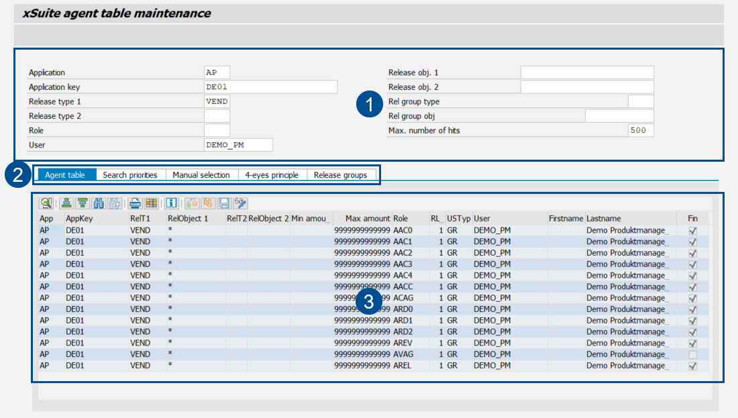Sort table in ascending order
Screen dimensions: 738x418
point(66,203)
